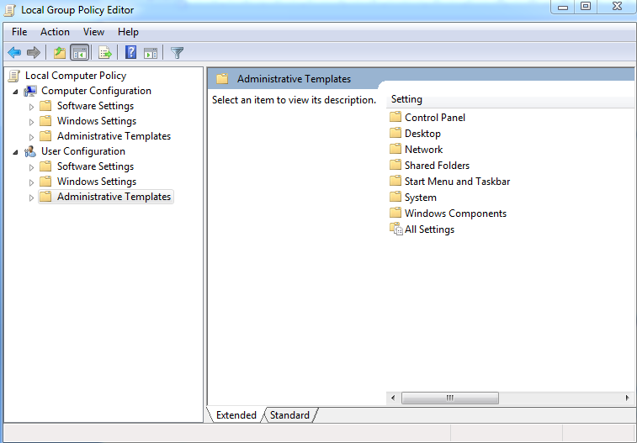
Task: Click the horizontal scrollbar left arrow
Action: click(393, 398)
